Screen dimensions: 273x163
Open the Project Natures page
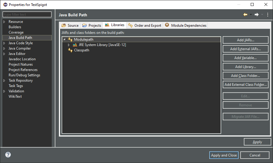21,64
